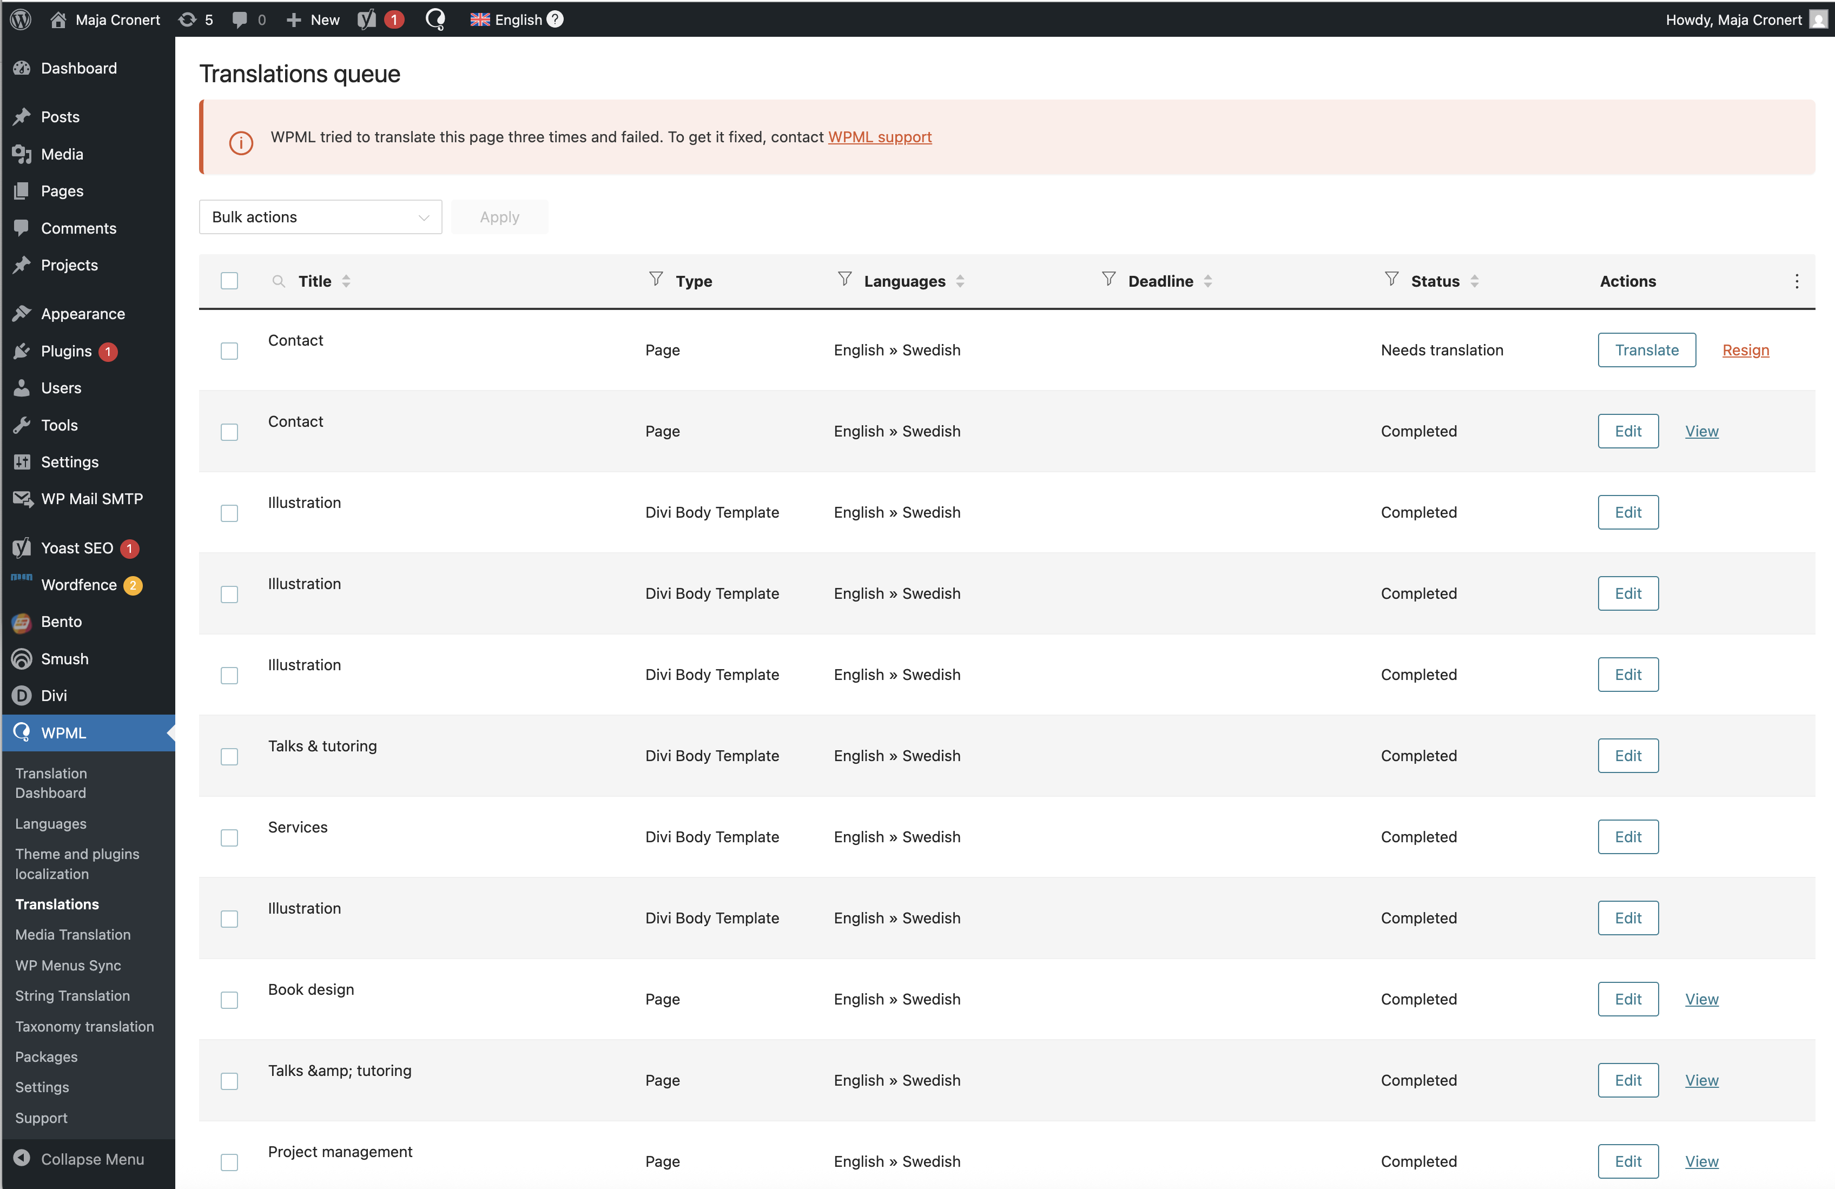Go to Plugins in the sidebar
Screen dimensions: 1835x1189
pos(67,352)
